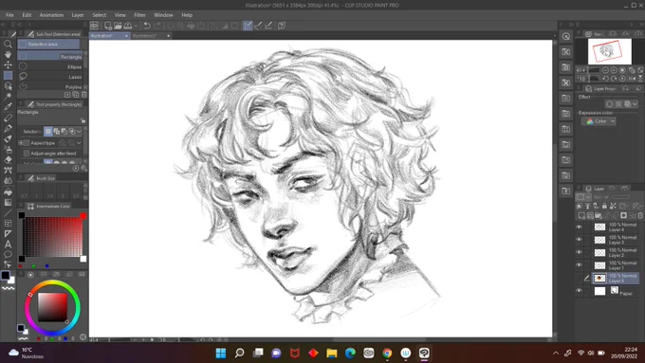Image resolution: width=645 pixels, height=363 pixels.
Task: Choose the Ellipse sub tool
Action: (50, 66)
